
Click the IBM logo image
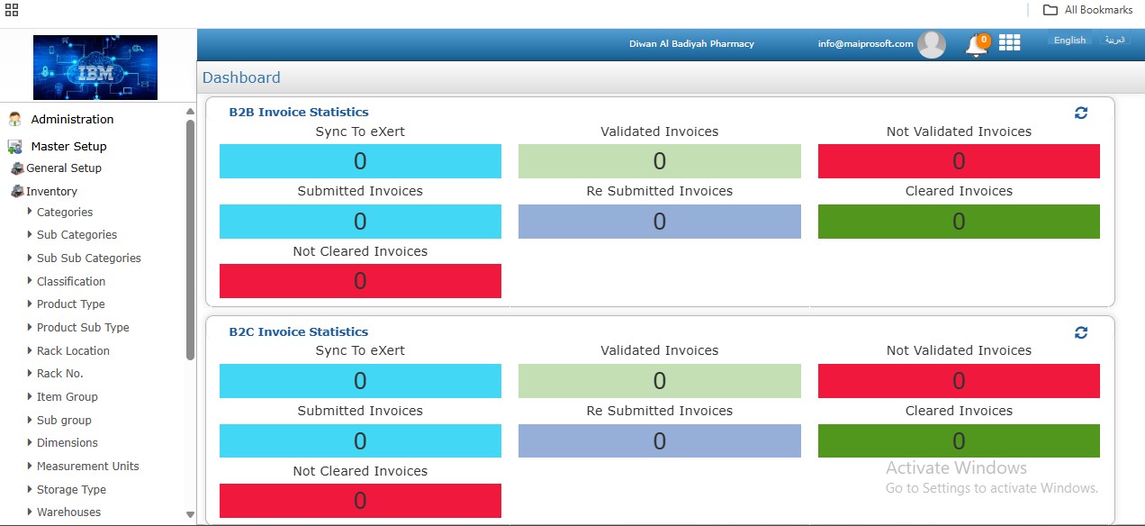tap(95, 68)
